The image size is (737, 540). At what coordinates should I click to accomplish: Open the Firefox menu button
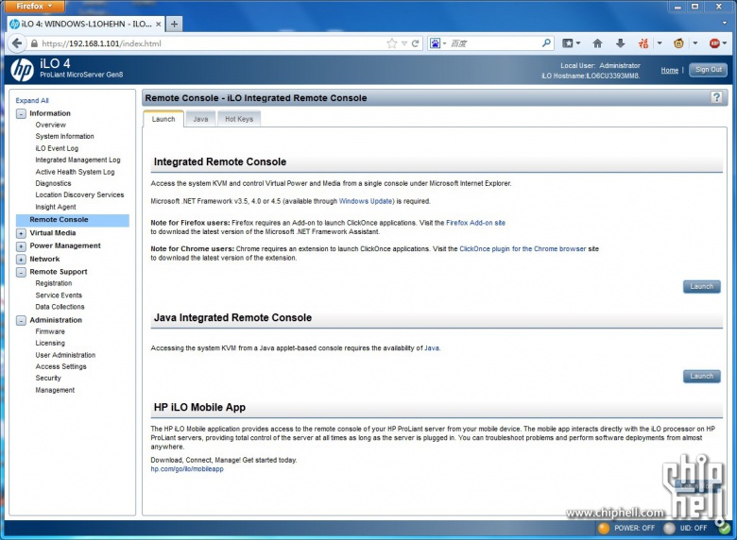[x=33, y=6]
